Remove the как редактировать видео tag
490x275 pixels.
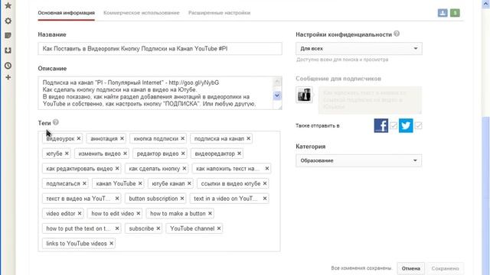click(117, 168)
